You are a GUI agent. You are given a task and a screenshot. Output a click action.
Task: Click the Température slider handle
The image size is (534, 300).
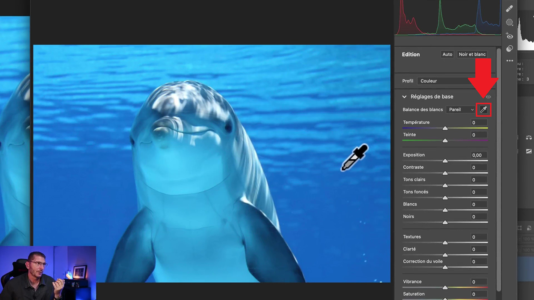(445, 128)
